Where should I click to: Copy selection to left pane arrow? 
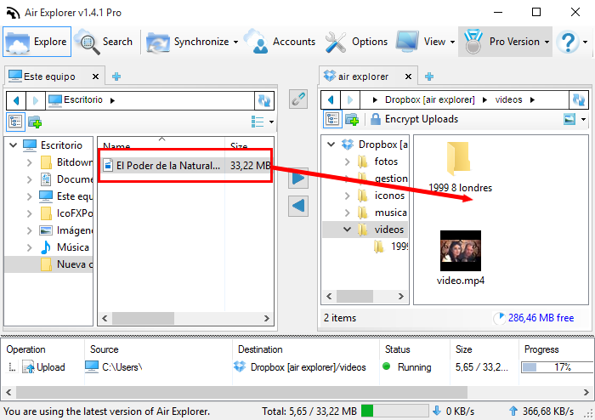[298, 206]
